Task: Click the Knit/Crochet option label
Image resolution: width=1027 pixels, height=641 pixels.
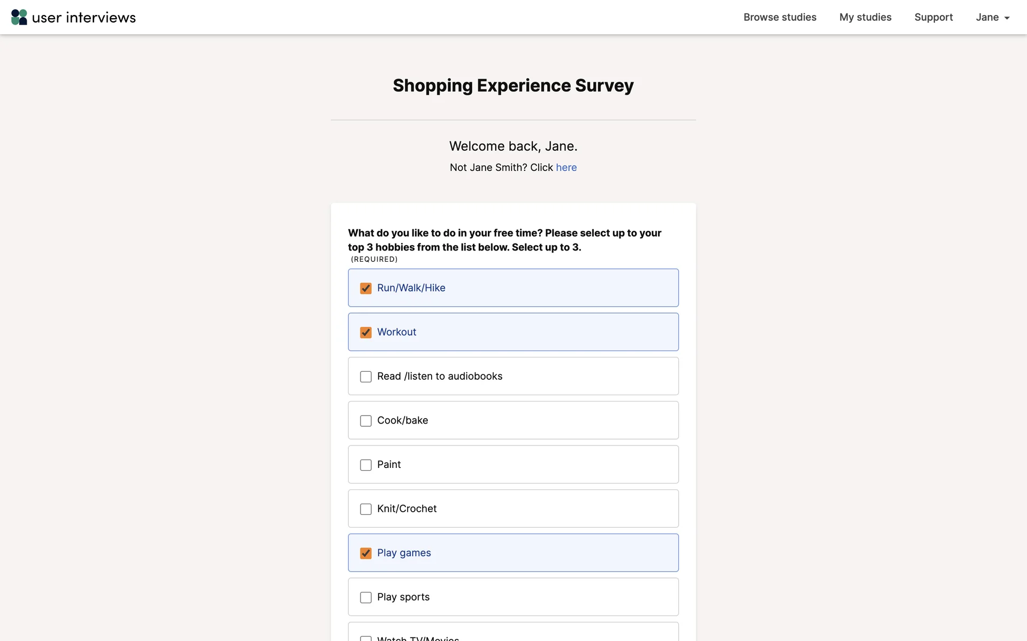Action: pyautogui.click(x=407, y=509)
